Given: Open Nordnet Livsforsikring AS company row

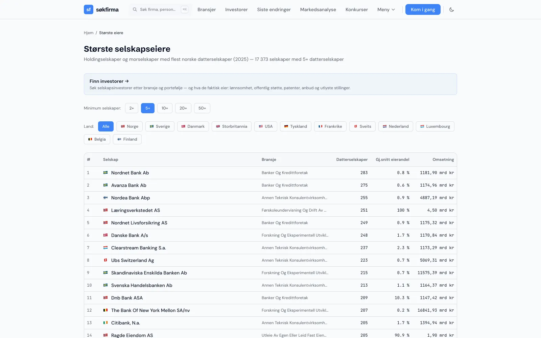Looking at the screenshot, I should (x=270, y=223).
